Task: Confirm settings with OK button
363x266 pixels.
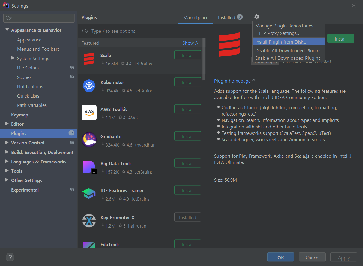Action: point(281,257)
